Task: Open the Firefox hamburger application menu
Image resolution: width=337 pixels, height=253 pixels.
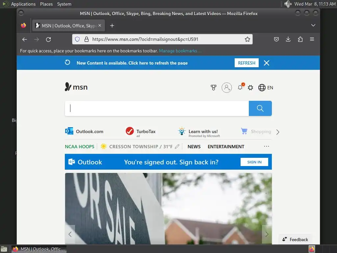Action: click(312, 39)
